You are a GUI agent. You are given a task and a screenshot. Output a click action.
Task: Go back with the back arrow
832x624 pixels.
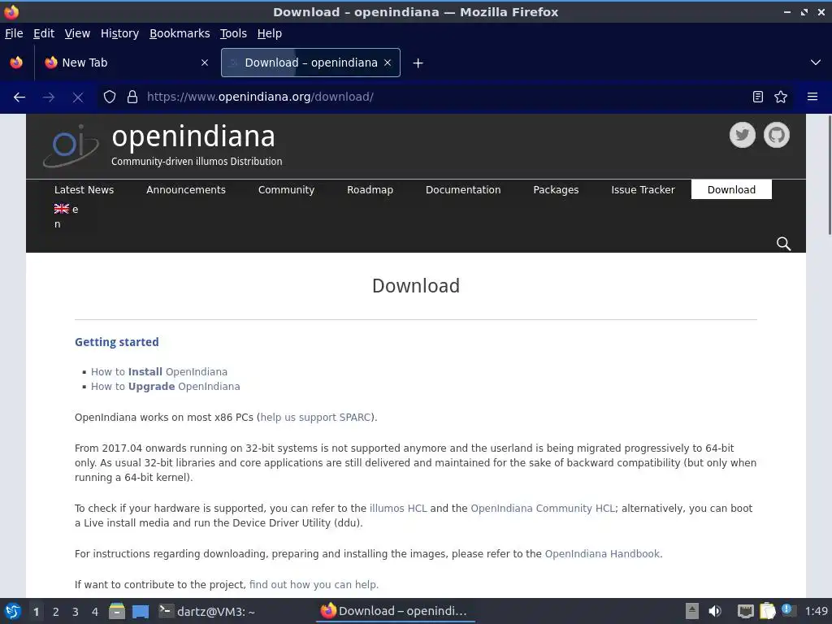click(19, 97)
